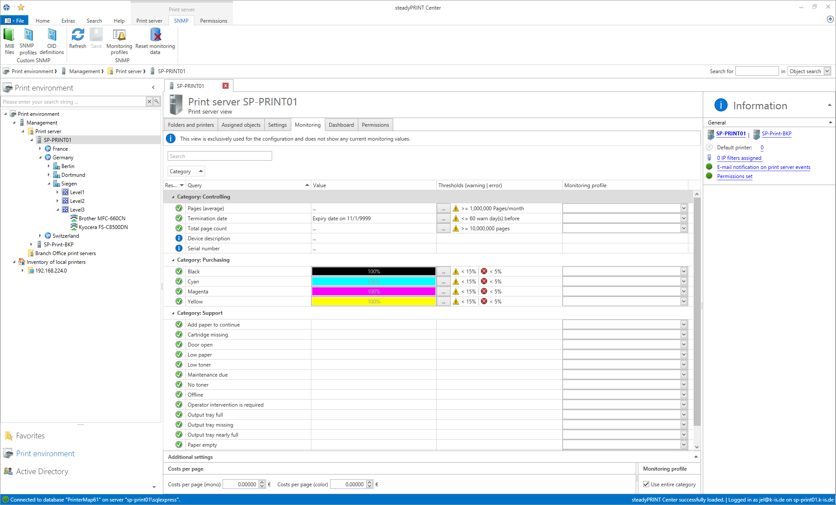Click the magnifier icon in tree search

157,101
